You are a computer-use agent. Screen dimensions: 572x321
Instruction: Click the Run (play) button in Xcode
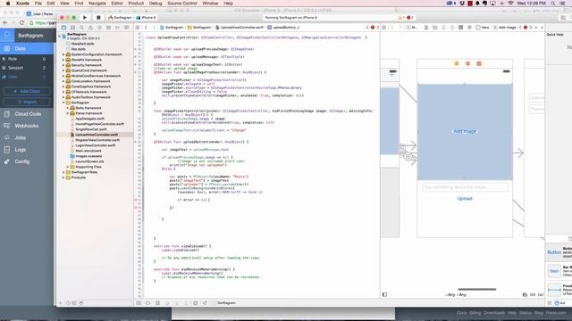(x=85, y=18)
